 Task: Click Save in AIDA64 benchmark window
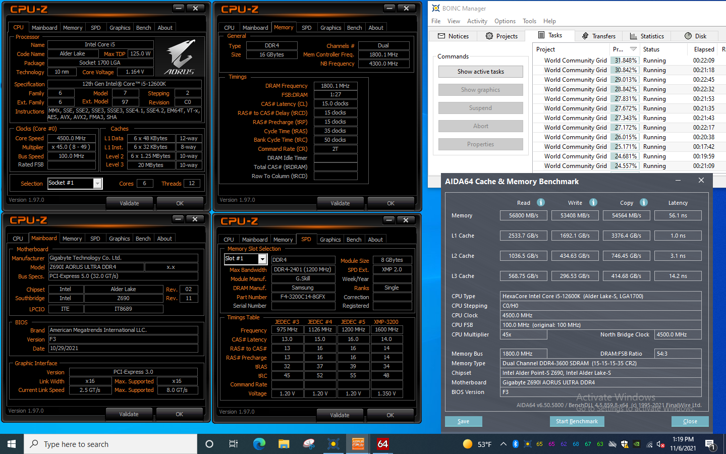tap(463, 421)
